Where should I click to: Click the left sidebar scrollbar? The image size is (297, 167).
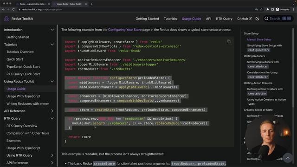[x=57, y=96]
